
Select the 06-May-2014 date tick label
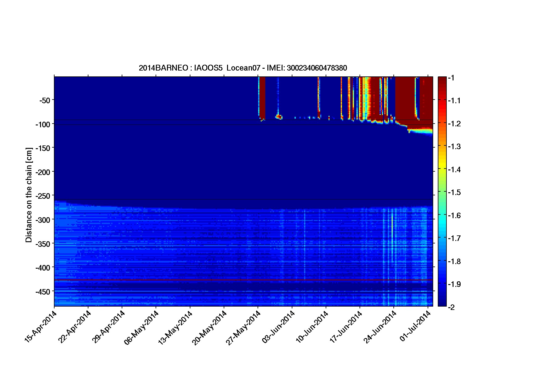point(142,327)
